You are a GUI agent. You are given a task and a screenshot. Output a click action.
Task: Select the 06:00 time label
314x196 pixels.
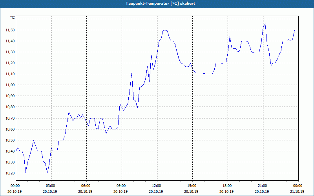86,186
